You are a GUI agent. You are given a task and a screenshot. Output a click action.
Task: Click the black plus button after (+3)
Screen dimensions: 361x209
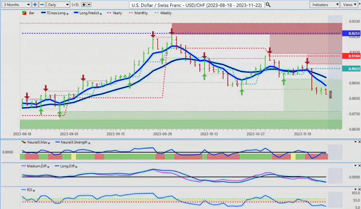(84, 5)
